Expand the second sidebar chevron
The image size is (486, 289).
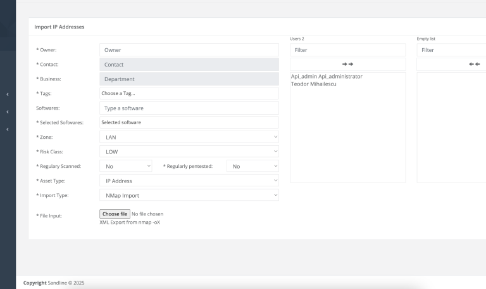pyautogui.click(x=8, y=112)
